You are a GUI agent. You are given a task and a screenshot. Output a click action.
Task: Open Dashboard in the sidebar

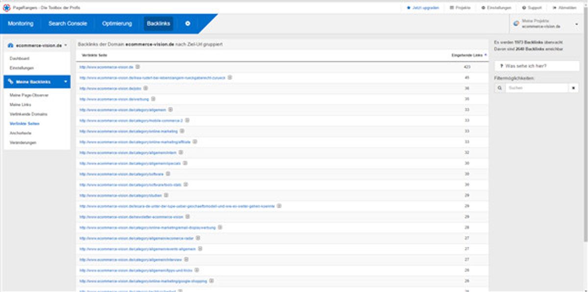pyautogui.click(x=20, y=59)
